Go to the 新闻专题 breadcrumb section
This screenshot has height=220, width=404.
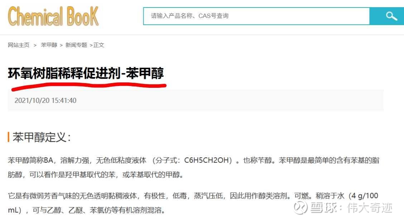76,45
